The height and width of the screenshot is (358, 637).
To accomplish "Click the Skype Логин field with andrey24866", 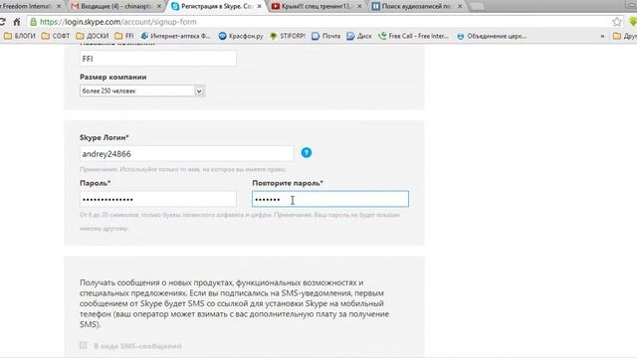I will pos(186,154).
